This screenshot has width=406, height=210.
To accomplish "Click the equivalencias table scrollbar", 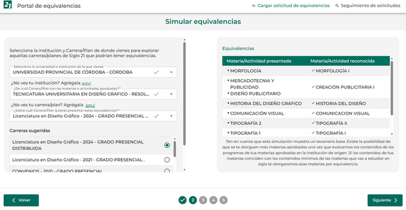I will [x=391, y=88].
